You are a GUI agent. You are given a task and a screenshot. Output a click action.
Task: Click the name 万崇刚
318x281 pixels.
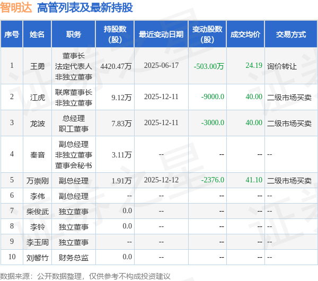pyautogui.click(x=37, y=181)
